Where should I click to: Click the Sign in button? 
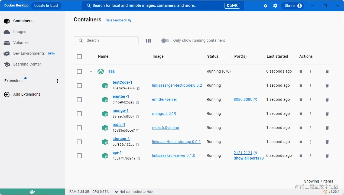pyautogui.click(x=293, y=6)
